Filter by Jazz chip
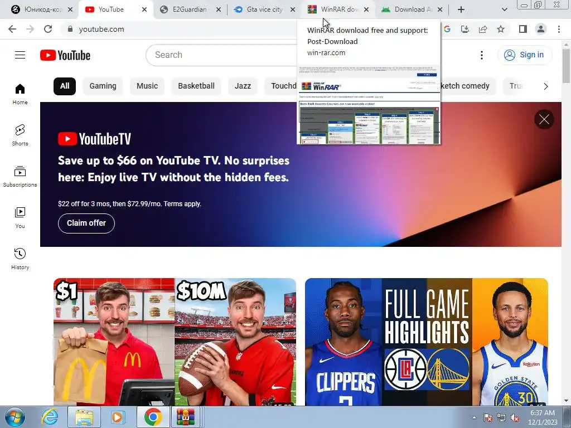Viewport: 571px width, 428px height. point(243,86)
